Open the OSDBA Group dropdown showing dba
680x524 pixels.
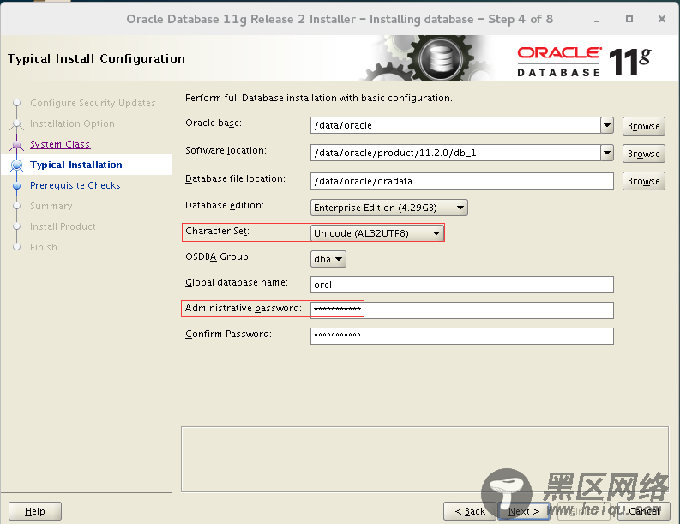tap(328, 259)
